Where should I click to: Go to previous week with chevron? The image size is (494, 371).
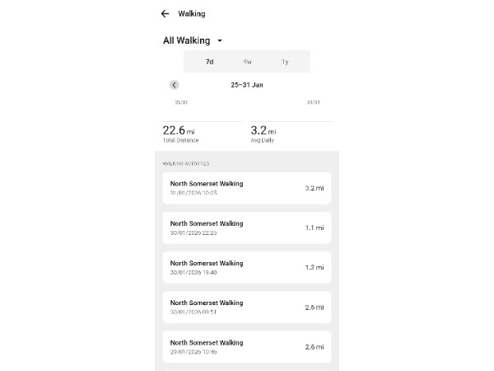click(175, 85)
